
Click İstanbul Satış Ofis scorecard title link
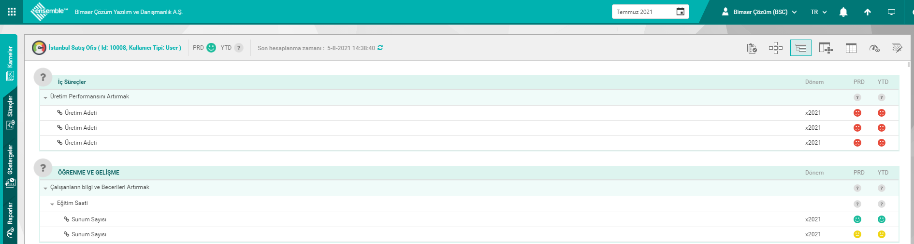point(115,48)
